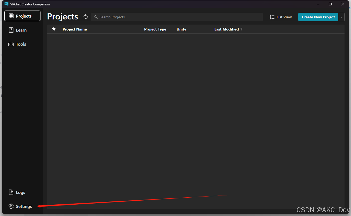Sort by Project Name column

[75, 29]
